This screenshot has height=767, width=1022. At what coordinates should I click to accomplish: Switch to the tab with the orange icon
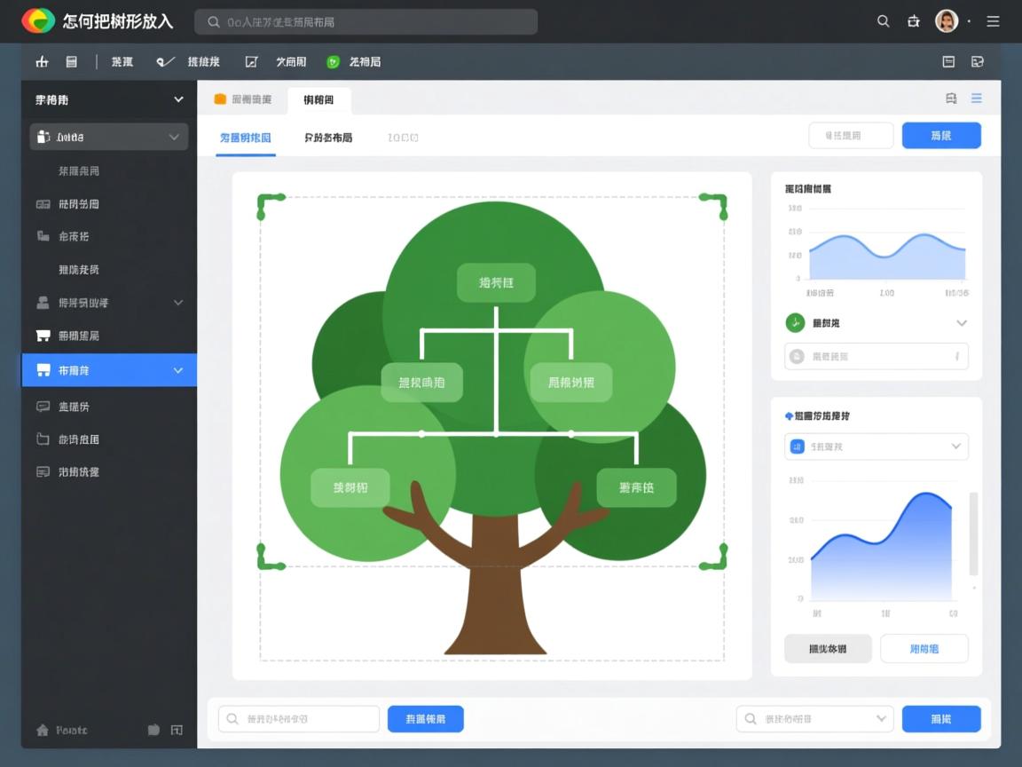point(243,99)
